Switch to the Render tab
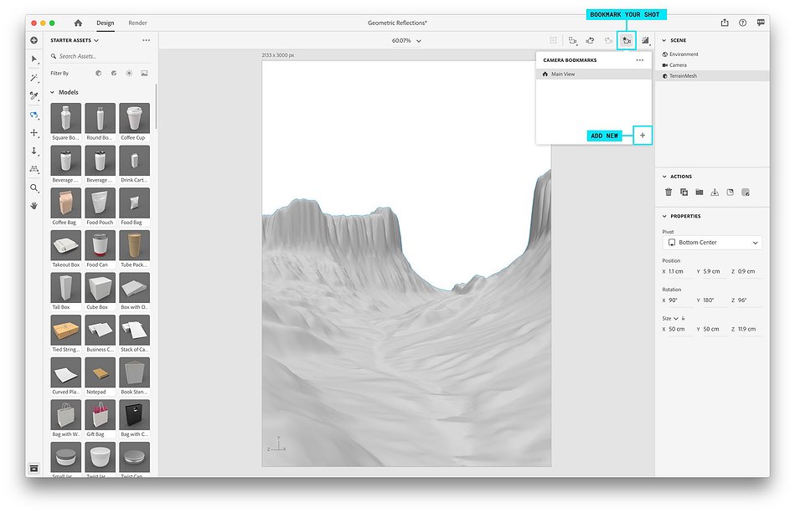Image resolution: width=795 pixels, height=513 pixels. [x=137, y=23]
